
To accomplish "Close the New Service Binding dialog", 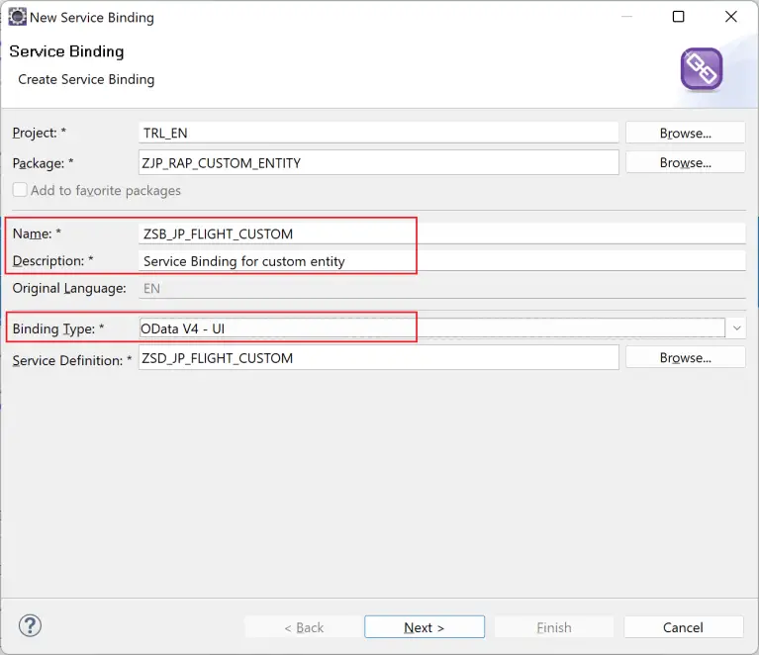I will pyautogui.click(x=731, y=17).
